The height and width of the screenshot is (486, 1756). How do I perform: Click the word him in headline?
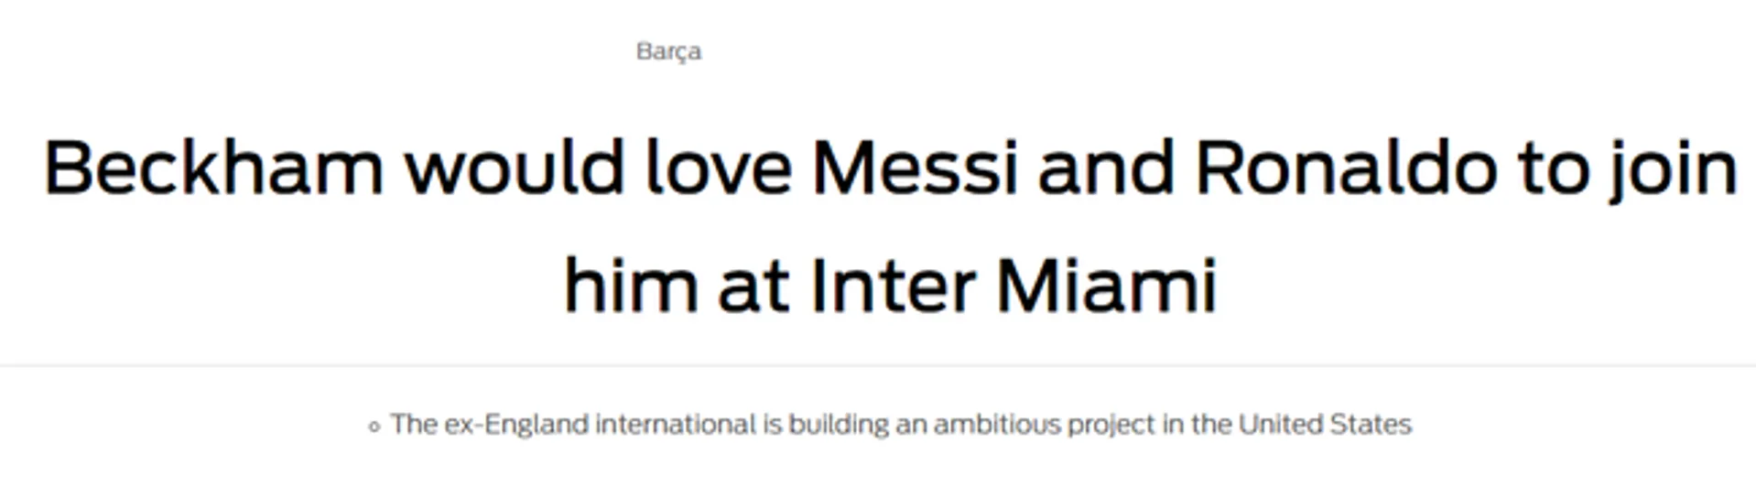631,286
